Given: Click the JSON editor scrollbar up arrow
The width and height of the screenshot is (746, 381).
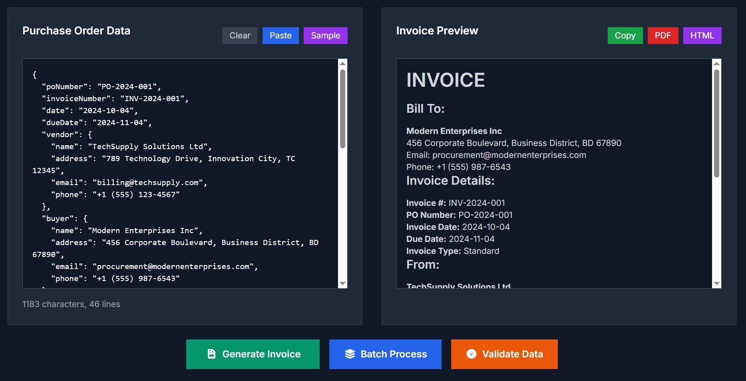Looking at the screenshot, I should 342,64.
